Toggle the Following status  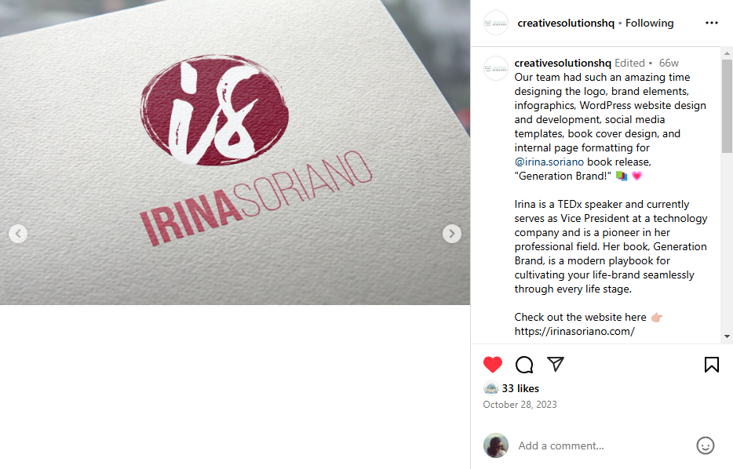[649, 24]
